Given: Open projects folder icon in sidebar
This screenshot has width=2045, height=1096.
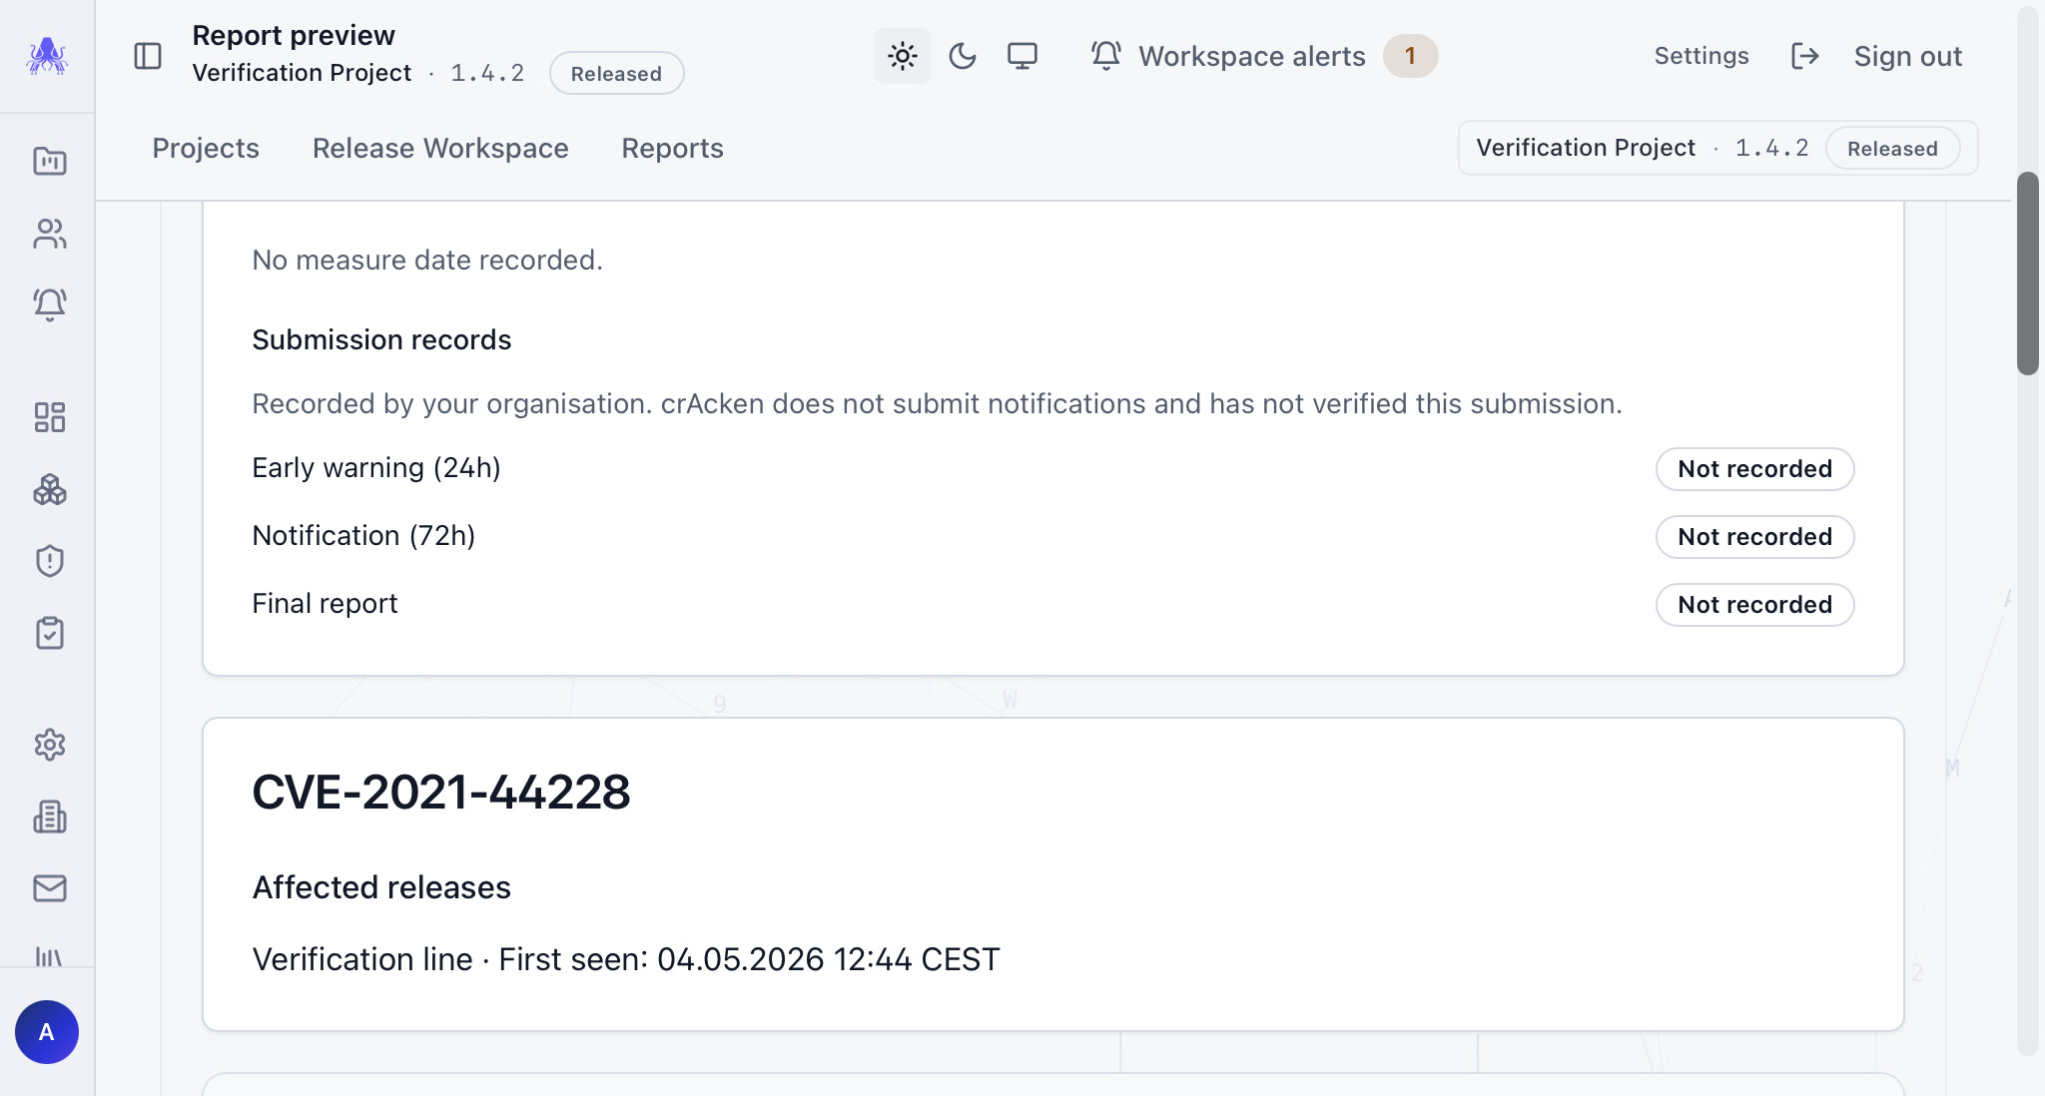Looking at the screenshot, I should click(50, 161).
